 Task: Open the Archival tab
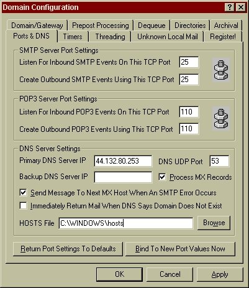[226, 26]
